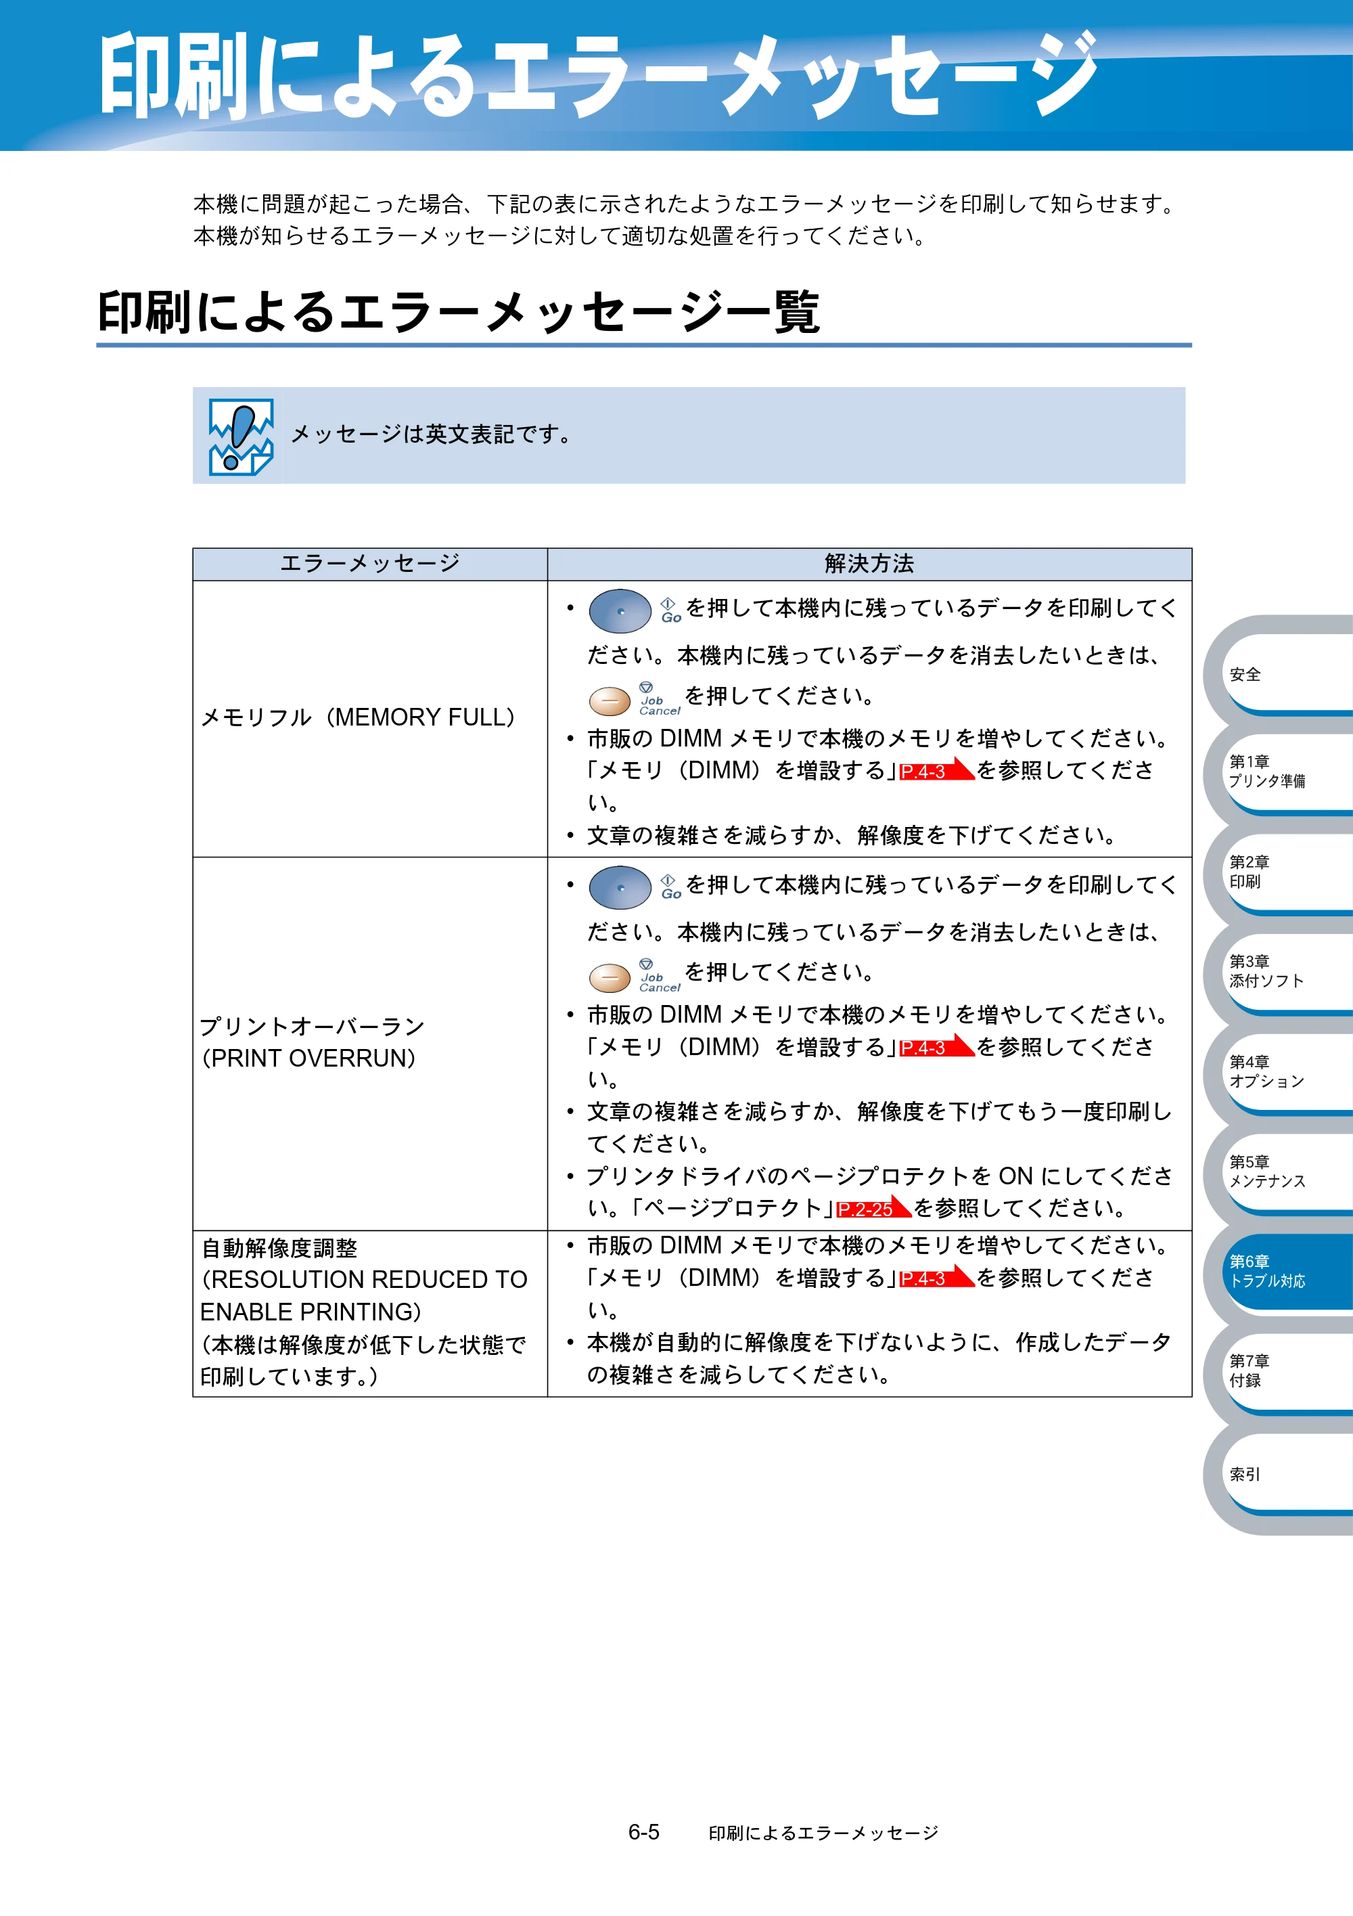The width and height of the screenshot is (1353, 1916).
Task: Click the 印刷によるエラーメッセージ一覧 section heading
Action: pyautogui.click(x=459, y=313)
